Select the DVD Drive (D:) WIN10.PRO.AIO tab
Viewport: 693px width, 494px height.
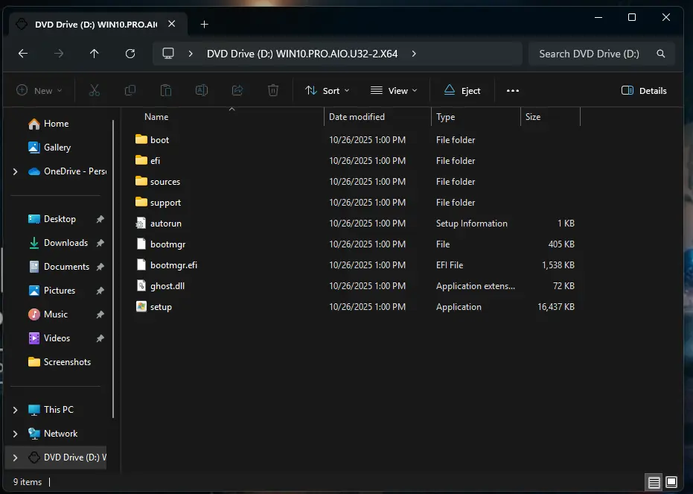tap(96, 25)
